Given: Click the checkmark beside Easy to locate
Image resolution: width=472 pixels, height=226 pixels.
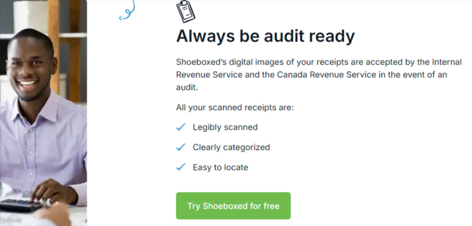Looking at the screenshot, I should click(181, 167).
